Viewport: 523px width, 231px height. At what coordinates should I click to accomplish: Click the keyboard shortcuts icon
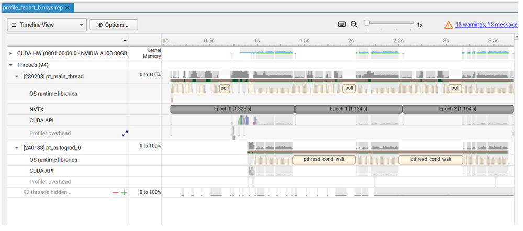[342, 24]
